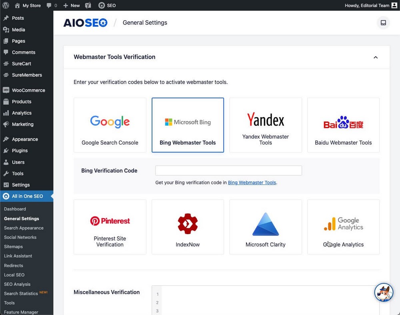Open Local SEO submenu
400x315 pixels.
(14, 275)
